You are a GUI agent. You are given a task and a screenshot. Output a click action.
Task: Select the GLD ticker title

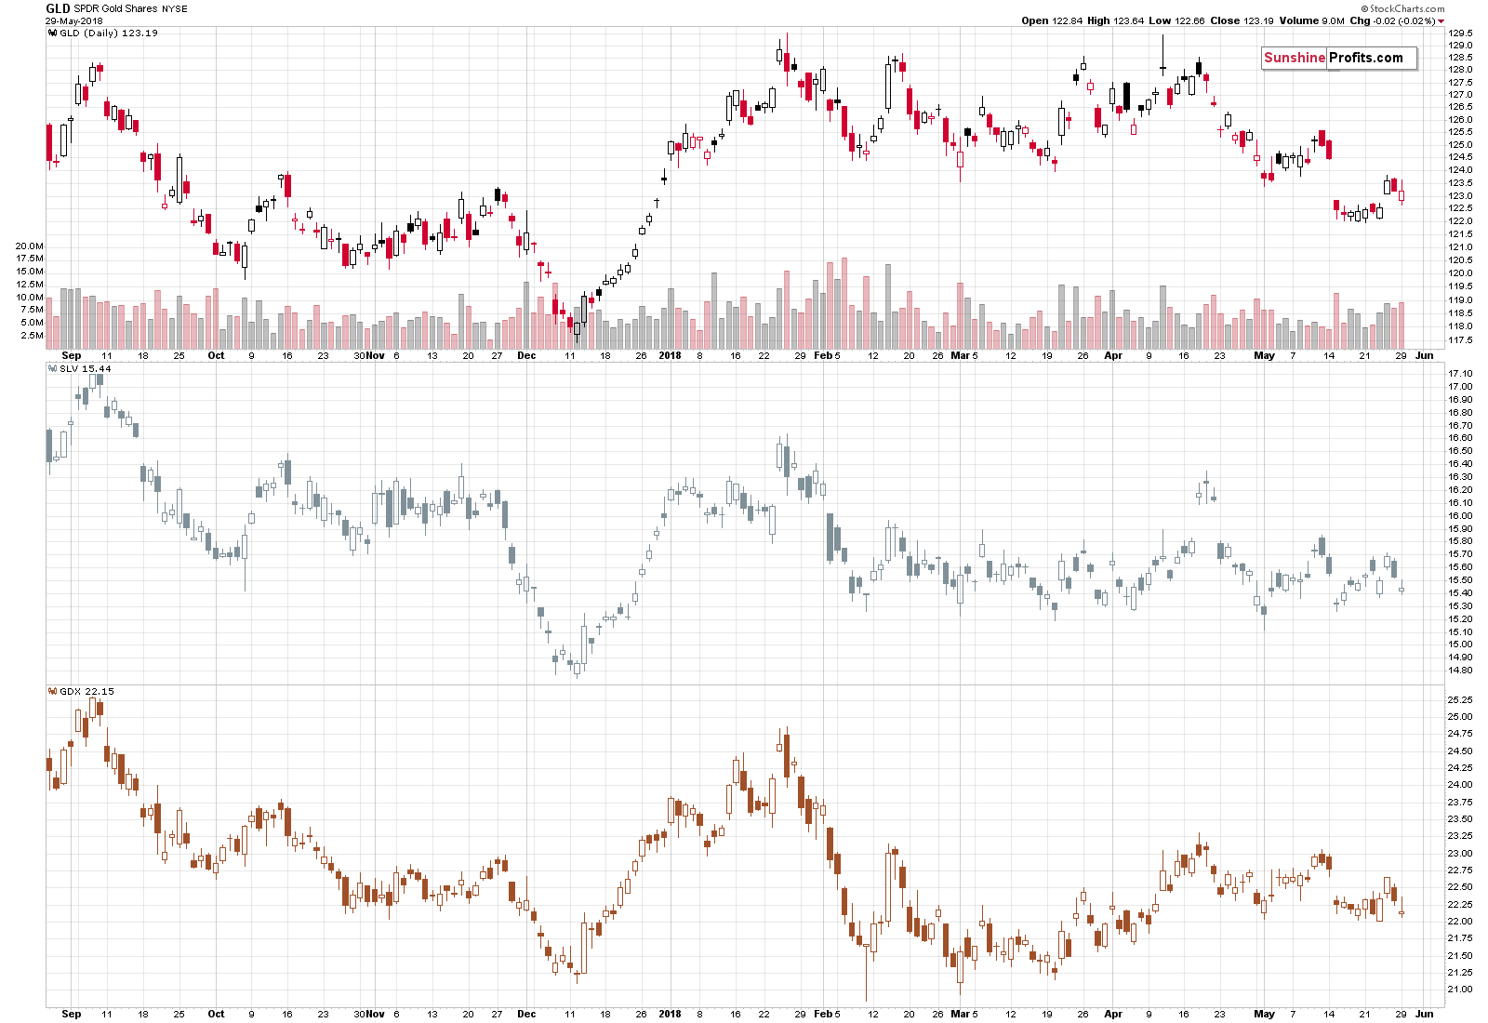pos(58,8)
